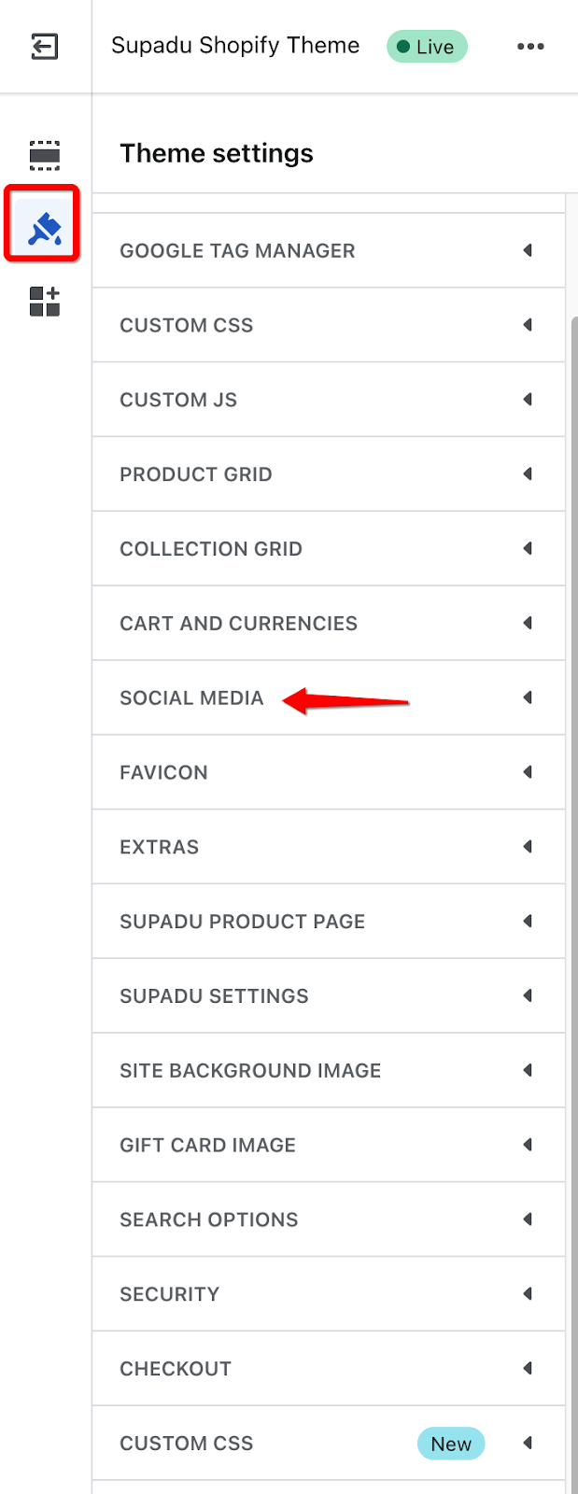Click the Security section arrow icon
Image resolution: width=578 pixels, height=1494 pixels.
pyautogui.click(x=528, y=1293)
